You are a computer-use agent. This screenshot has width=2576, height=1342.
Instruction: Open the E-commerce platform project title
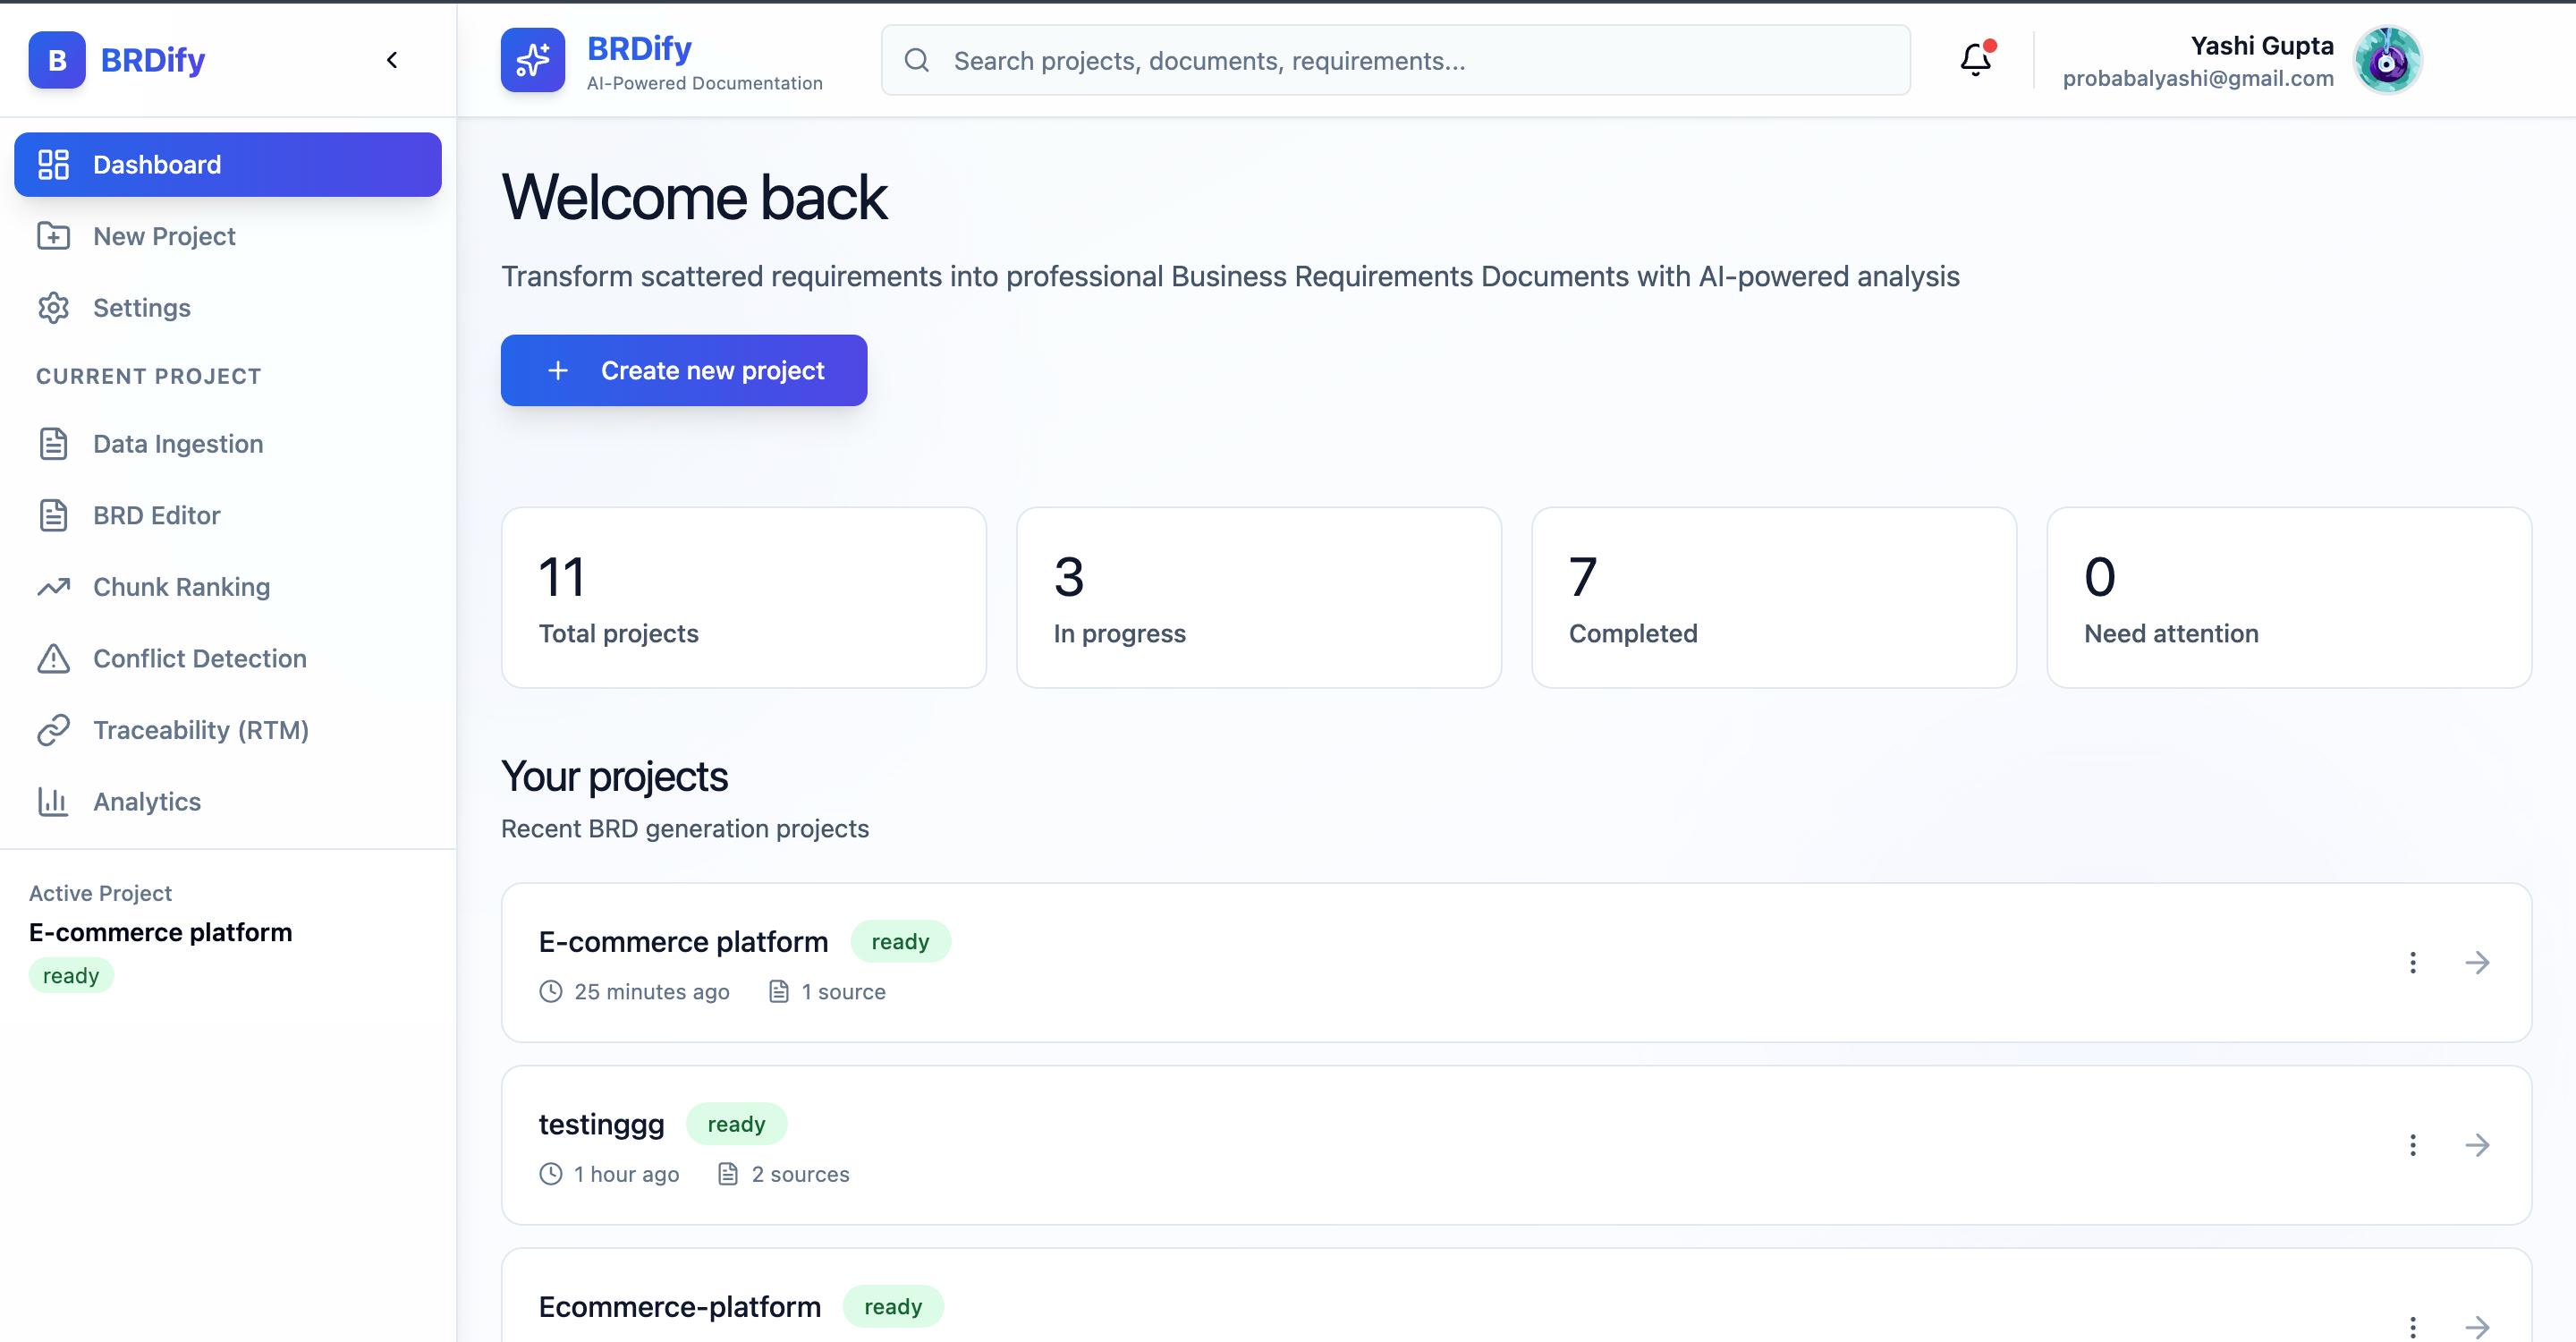(683, 942)
